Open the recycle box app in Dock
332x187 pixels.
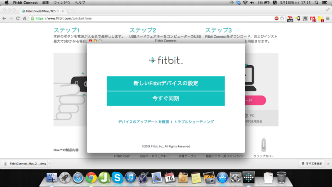(183, 177)
